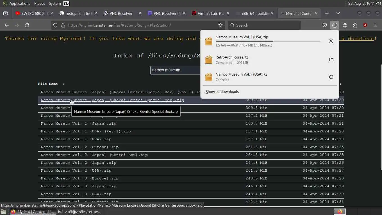Click the shield tracking protection icon

(x=55, y=25)
